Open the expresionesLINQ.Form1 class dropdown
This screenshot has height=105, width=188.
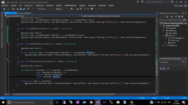pyautogui.click(x=43, y=16)
